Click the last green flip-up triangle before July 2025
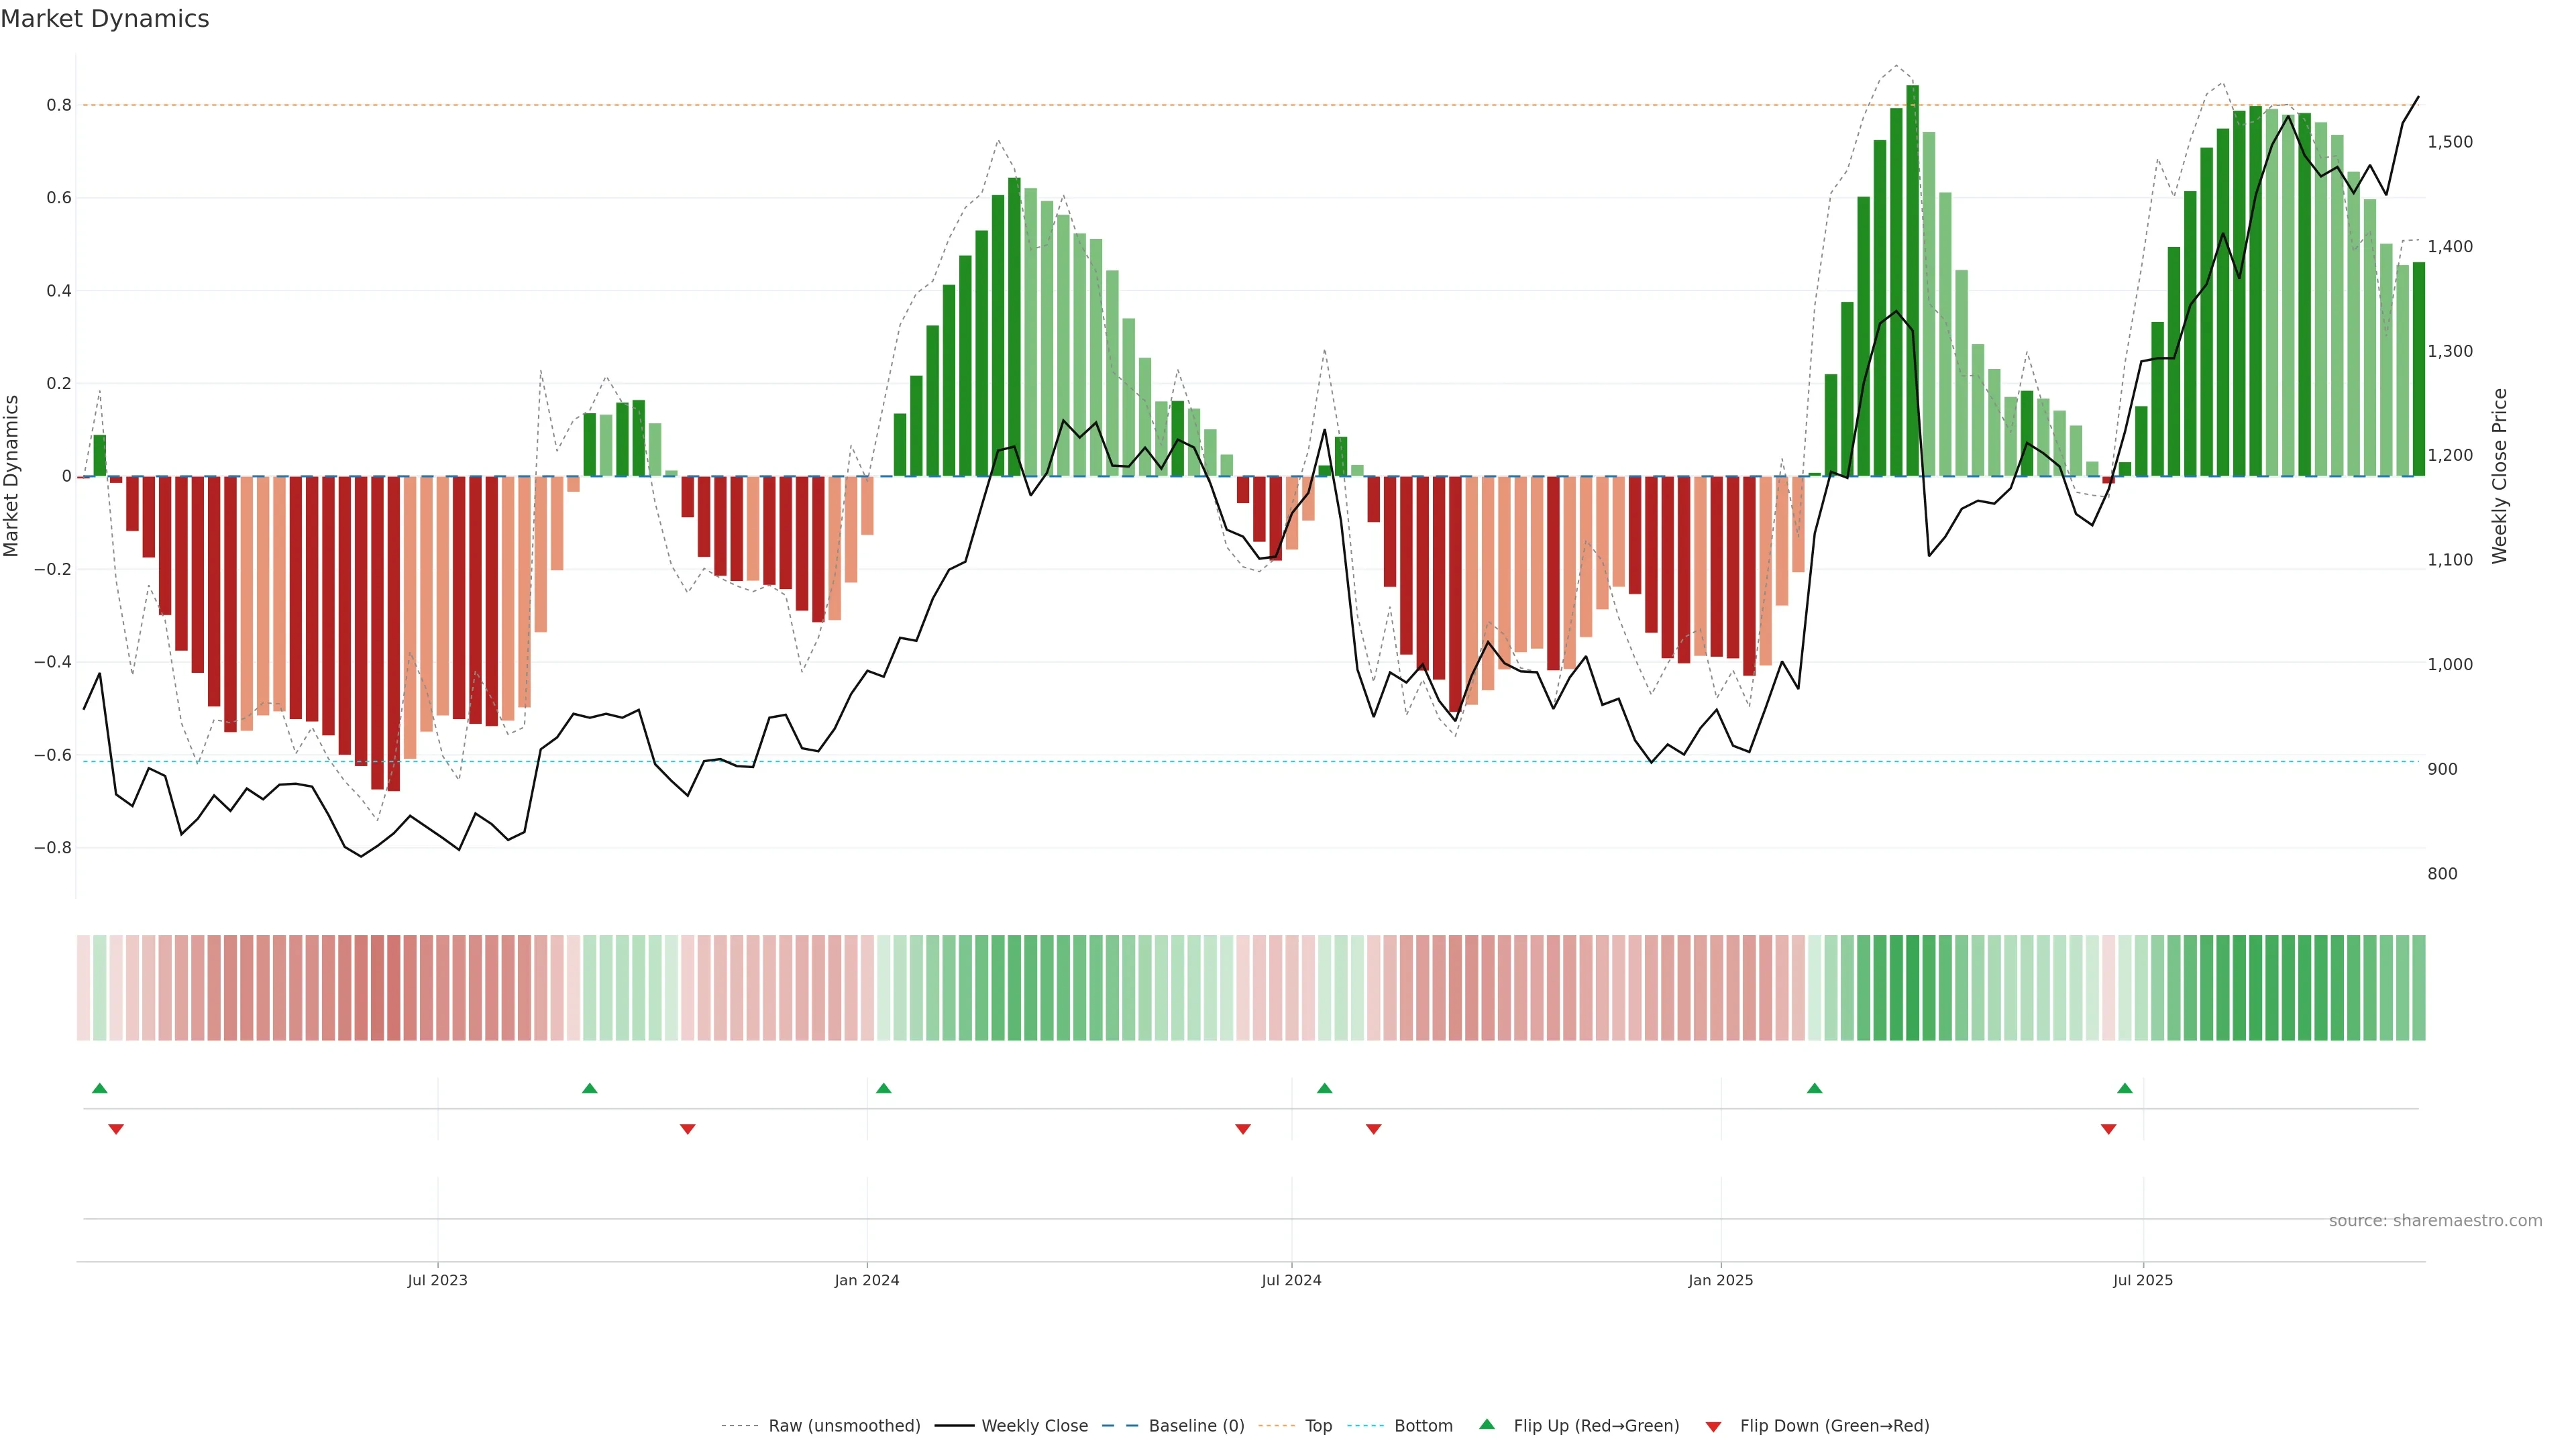This screenshot has width=2576, height=1449. point(2125,1088)
